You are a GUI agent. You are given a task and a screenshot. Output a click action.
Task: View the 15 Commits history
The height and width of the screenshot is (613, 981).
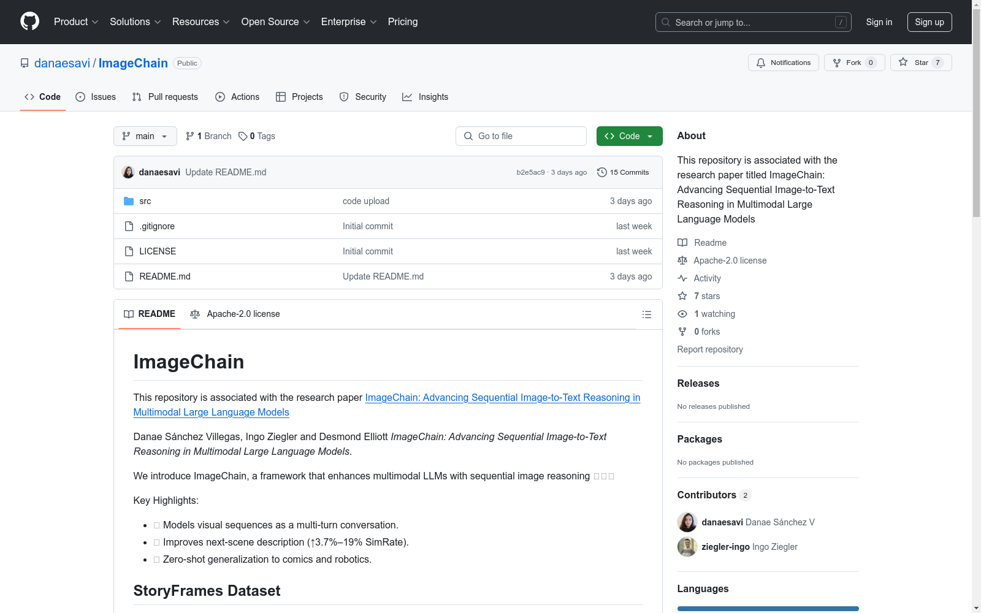click(x=623, y=172)
